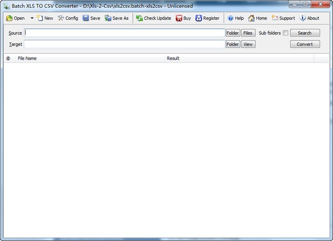
Task: Go to Home page icon
Action: 251,18
